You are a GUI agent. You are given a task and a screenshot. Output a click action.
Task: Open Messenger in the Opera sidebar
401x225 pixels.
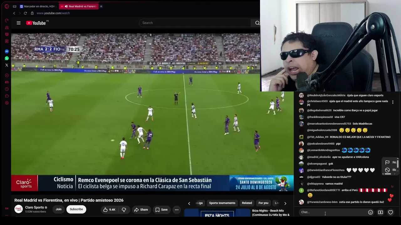tap(7, 51)
